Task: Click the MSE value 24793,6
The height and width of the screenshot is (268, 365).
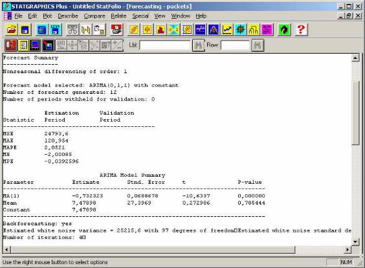Action: click(x=56, y=133)
